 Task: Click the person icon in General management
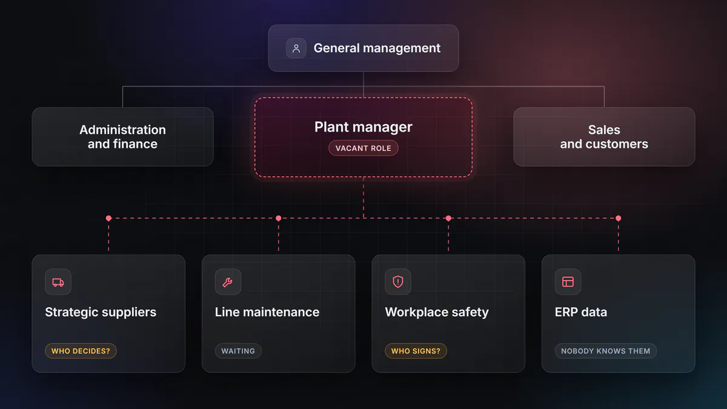[x=296, y=48]
